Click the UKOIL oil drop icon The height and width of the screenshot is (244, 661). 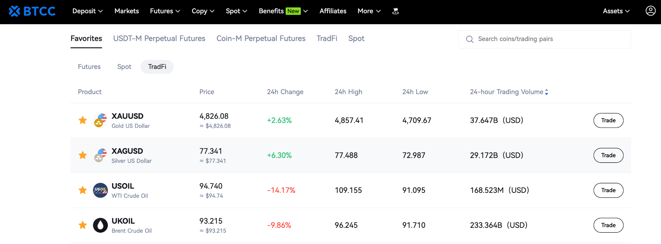click(100, 225)
